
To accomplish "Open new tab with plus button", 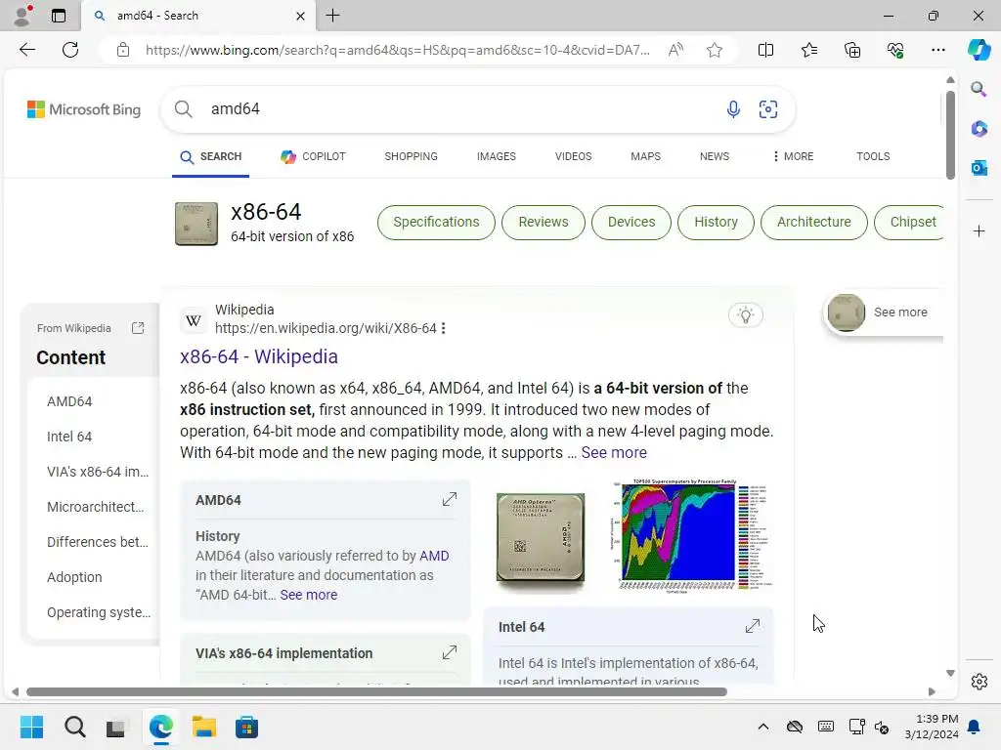I will coord(332,16).
